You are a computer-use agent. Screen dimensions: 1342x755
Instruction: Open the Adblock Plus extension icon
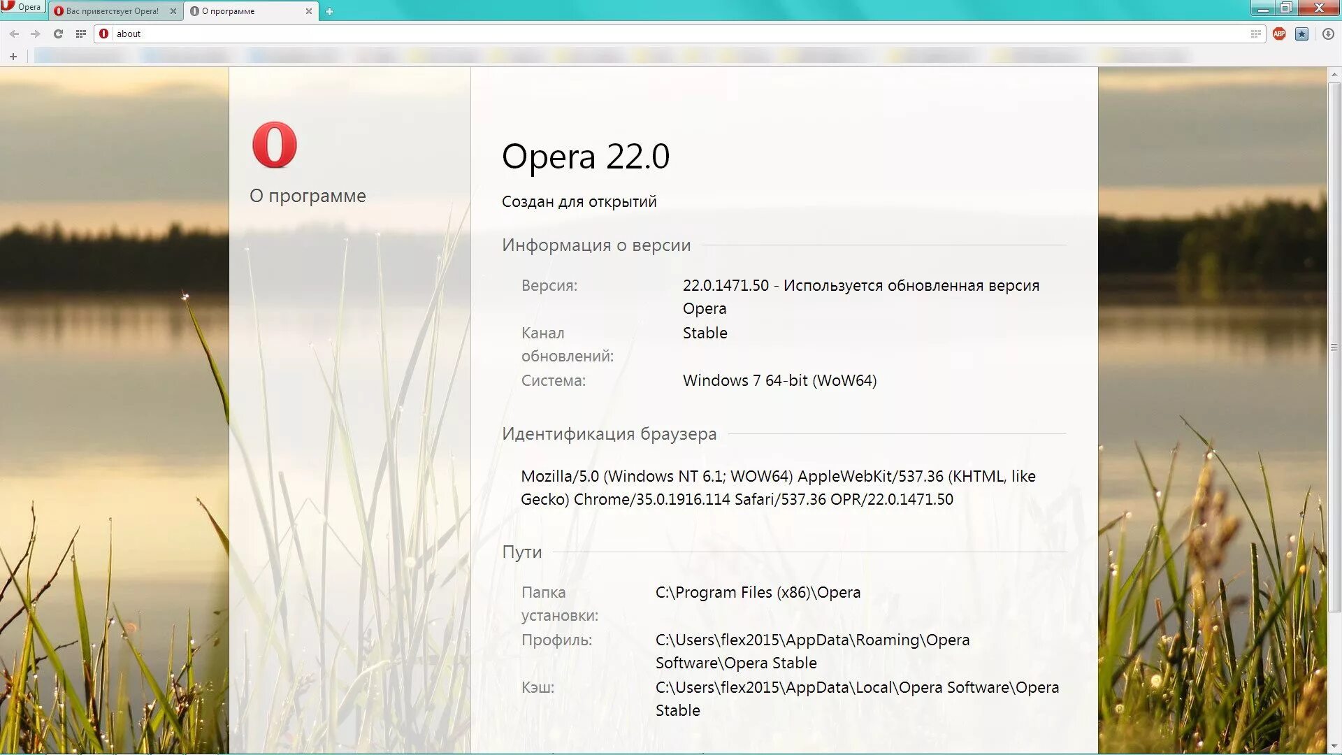point(1279,34)
